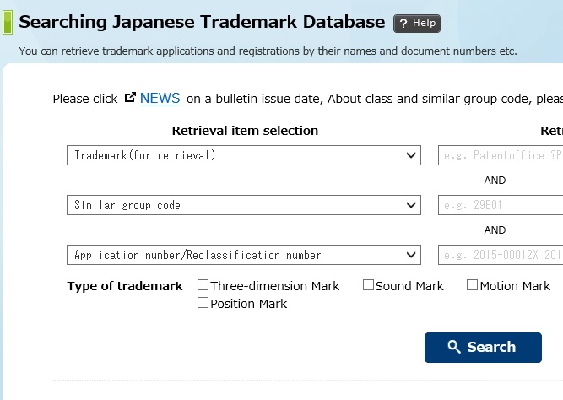The height and width of the screenshot is (400, 563).
Task: Click the external link icon beside NEWS
Action: pos(130,97)
